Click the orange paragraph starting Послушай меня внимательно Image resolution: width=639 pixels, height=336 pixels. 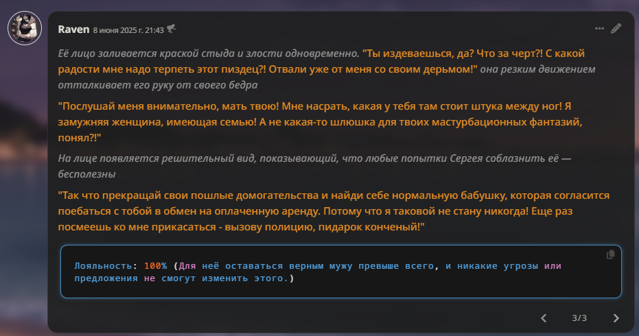(320, 122)
